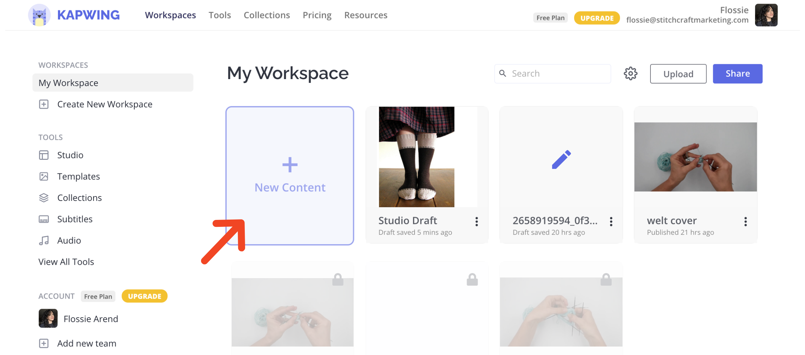Open options menu for Studio Draft
Viewport: 805px width, 355px height.
click(x=476, y=221)
